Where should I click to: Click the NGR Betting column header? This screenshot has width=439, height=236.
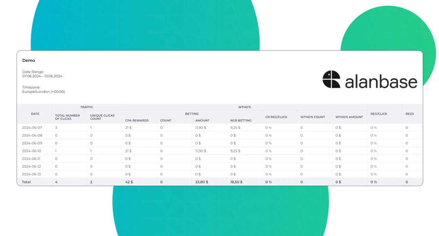click(x=241, y=121)
